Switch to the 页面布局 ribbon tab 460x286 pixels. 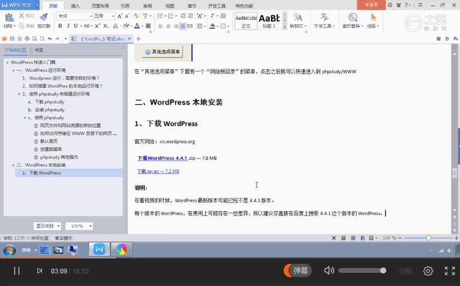pyautogui.click(x=100, y=6)
